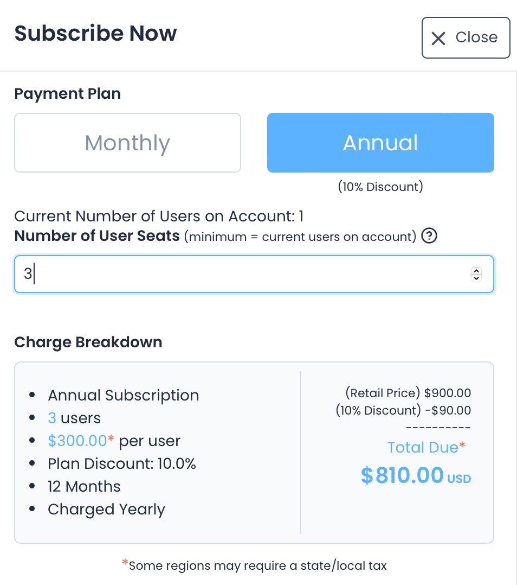Screen dimensions: 517x585
Task: Click the 12 Months bullet item
Action: tap(84, 486)
